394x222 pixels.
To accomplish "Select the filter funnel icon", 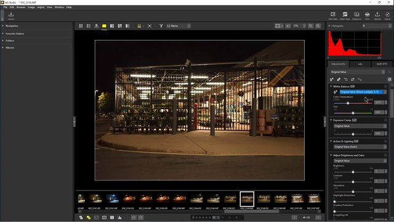I will pos(161,26).
